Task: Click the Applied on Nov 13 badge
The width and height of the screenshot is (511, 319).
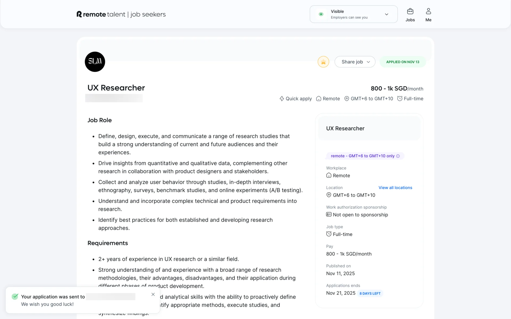Action: click(x=402, y=62)
